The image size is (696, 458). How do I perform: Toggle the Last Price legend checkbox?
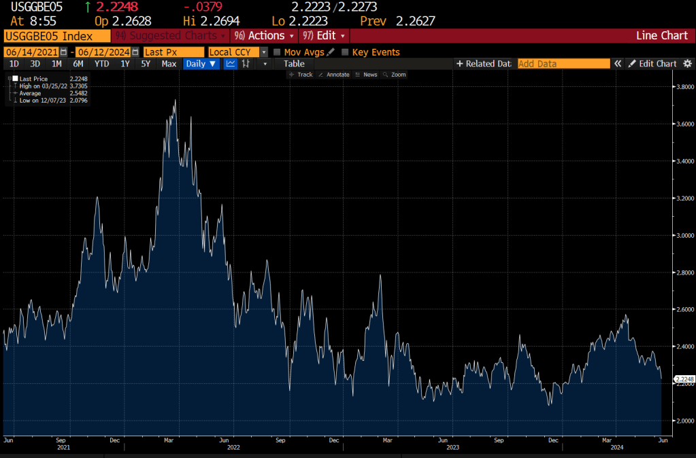(15, 79)
